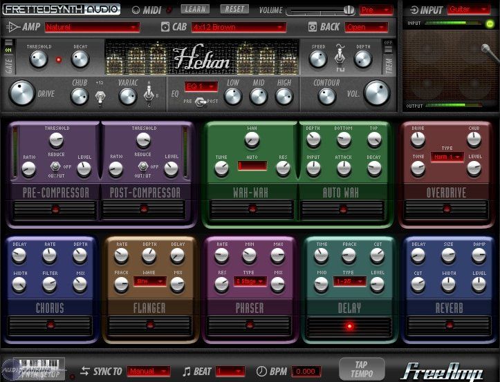Image resolution: width=500 pixels, height=382 pixels.
Task: Click the LEARN button
Action: click(x=196, y=9)
